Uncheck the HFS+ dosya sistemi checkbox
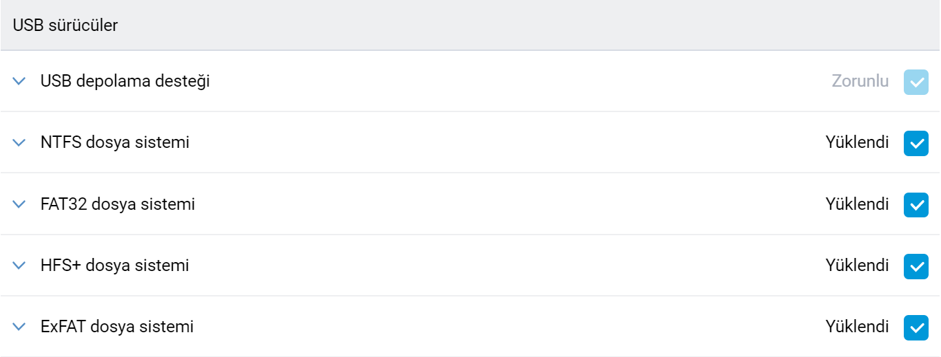 tap(916, 266)
